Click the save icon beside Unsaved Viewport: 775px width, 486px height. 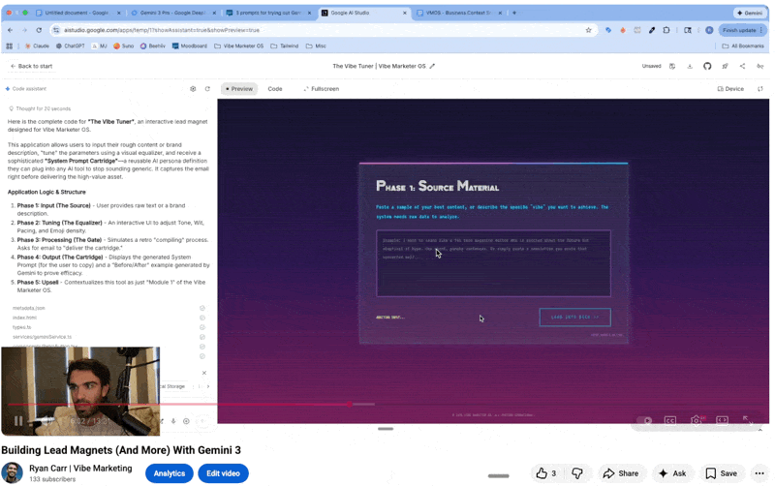[x=672, y=66]
